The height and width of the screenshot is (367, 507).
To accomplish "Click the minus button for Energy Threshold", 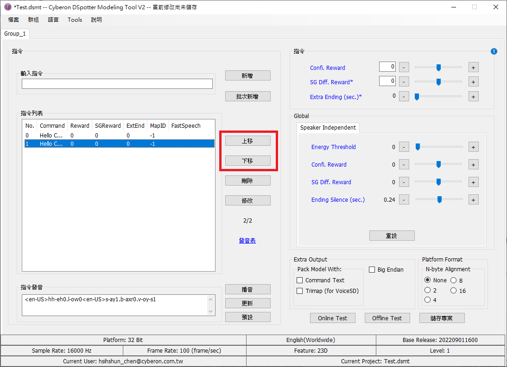I will pos(404,147).
